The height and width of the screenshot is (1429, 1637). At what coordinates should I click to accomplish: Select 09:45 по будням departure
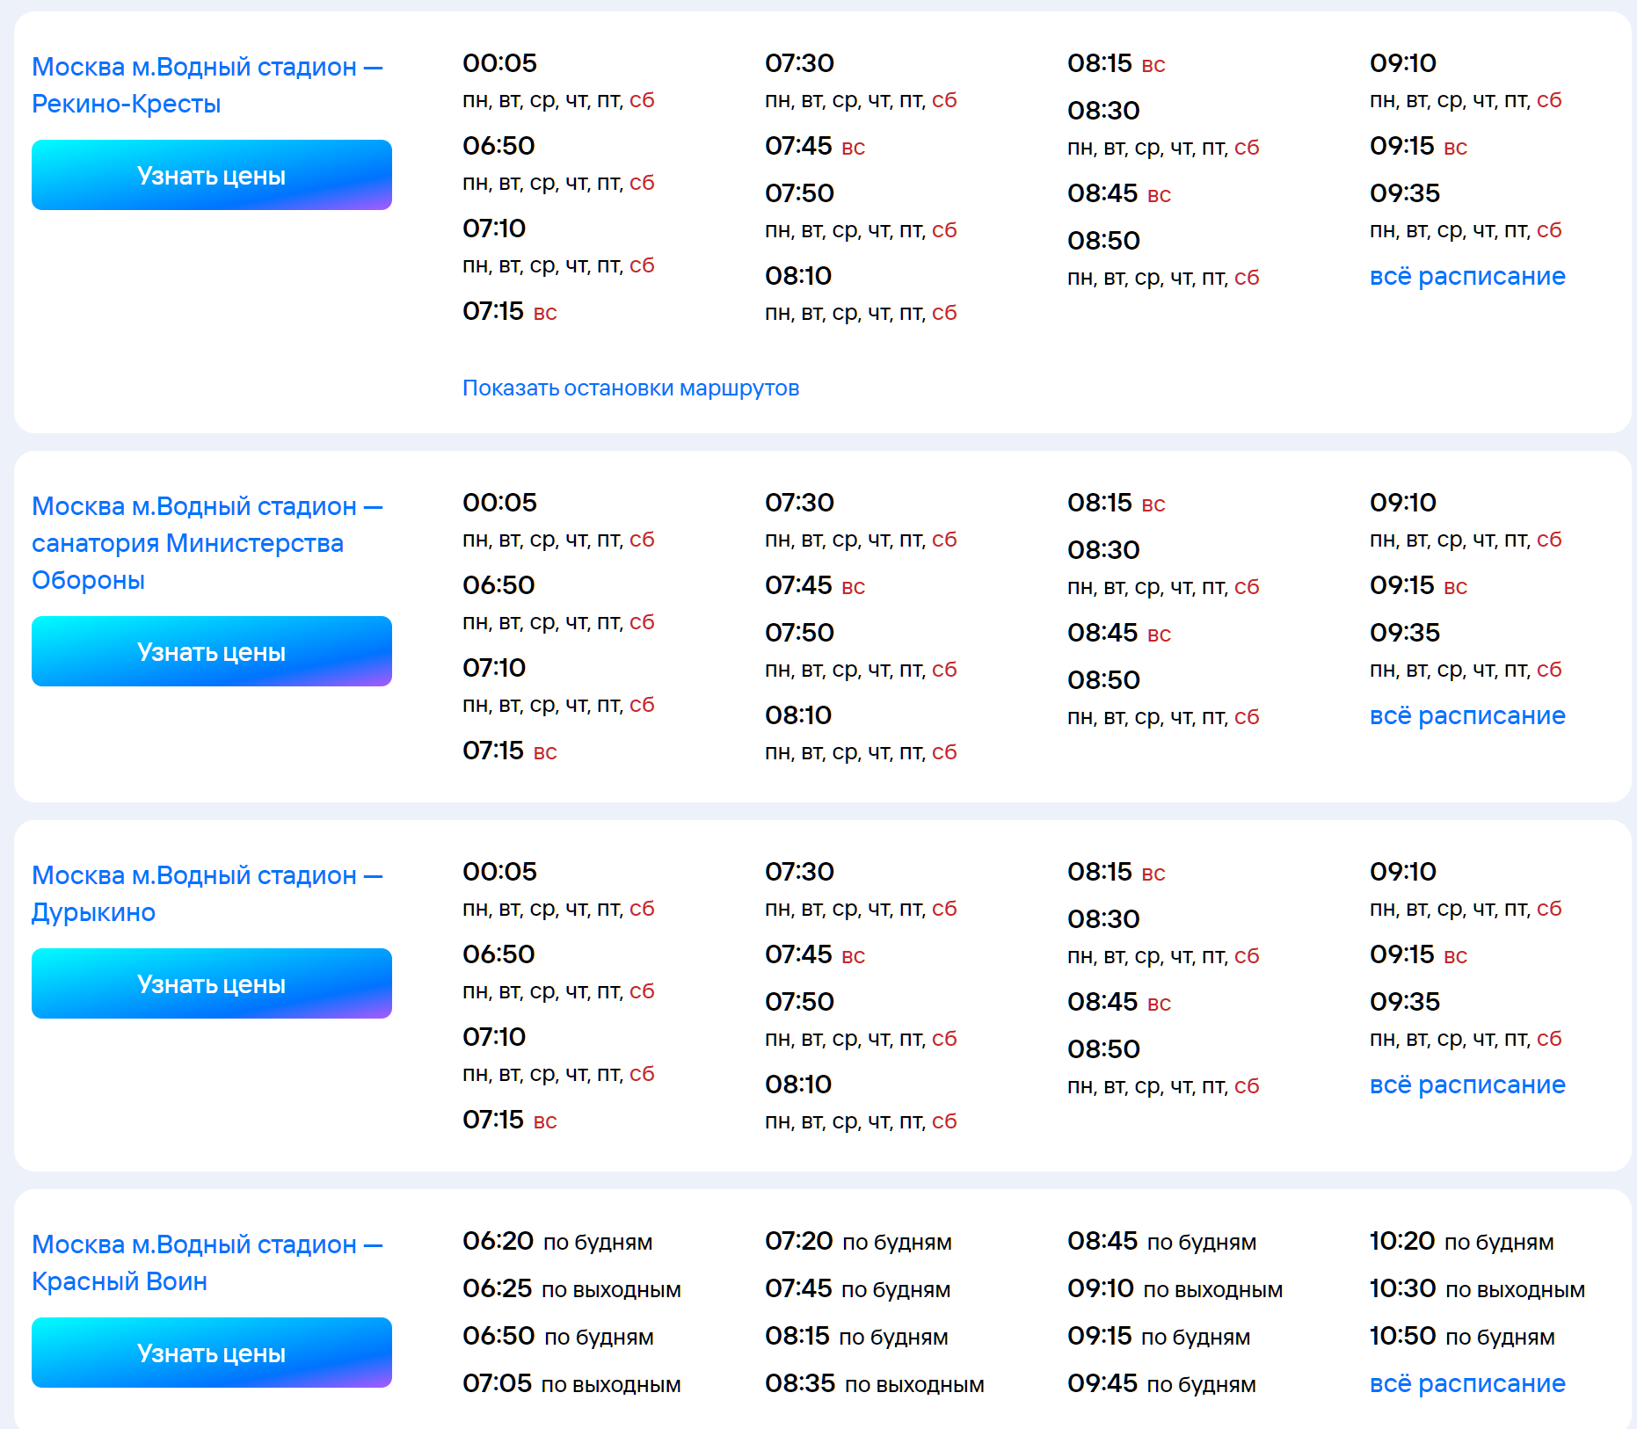(x=1161, y=1383)
